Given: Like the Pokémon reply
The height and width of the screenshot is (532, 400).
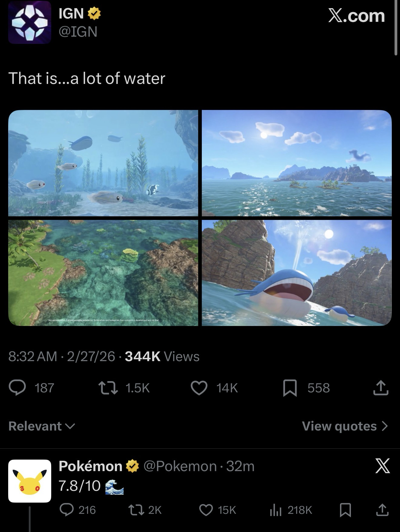Looking at the screenshot, I should (206, 510).
